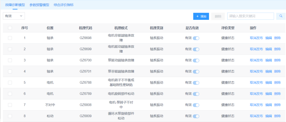Click 删除 for GZ6788

277,83
